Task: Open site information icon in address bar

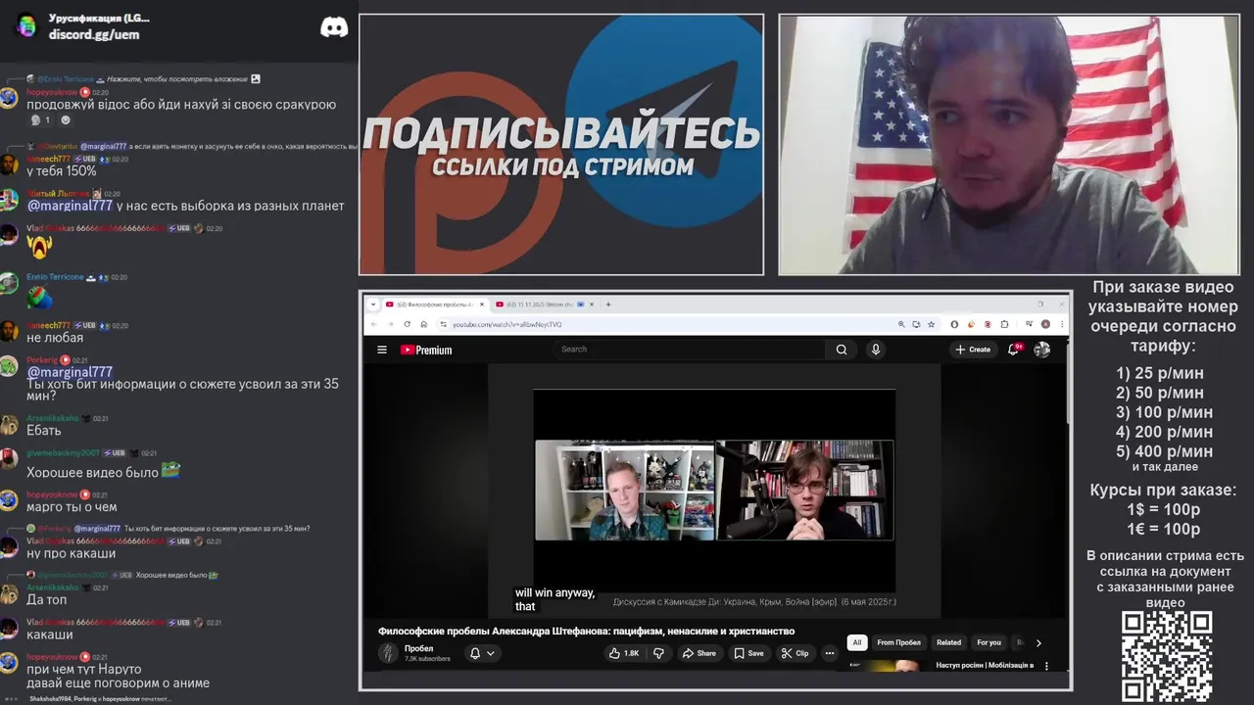Action: pyautogui.click(x=443, y=324)
